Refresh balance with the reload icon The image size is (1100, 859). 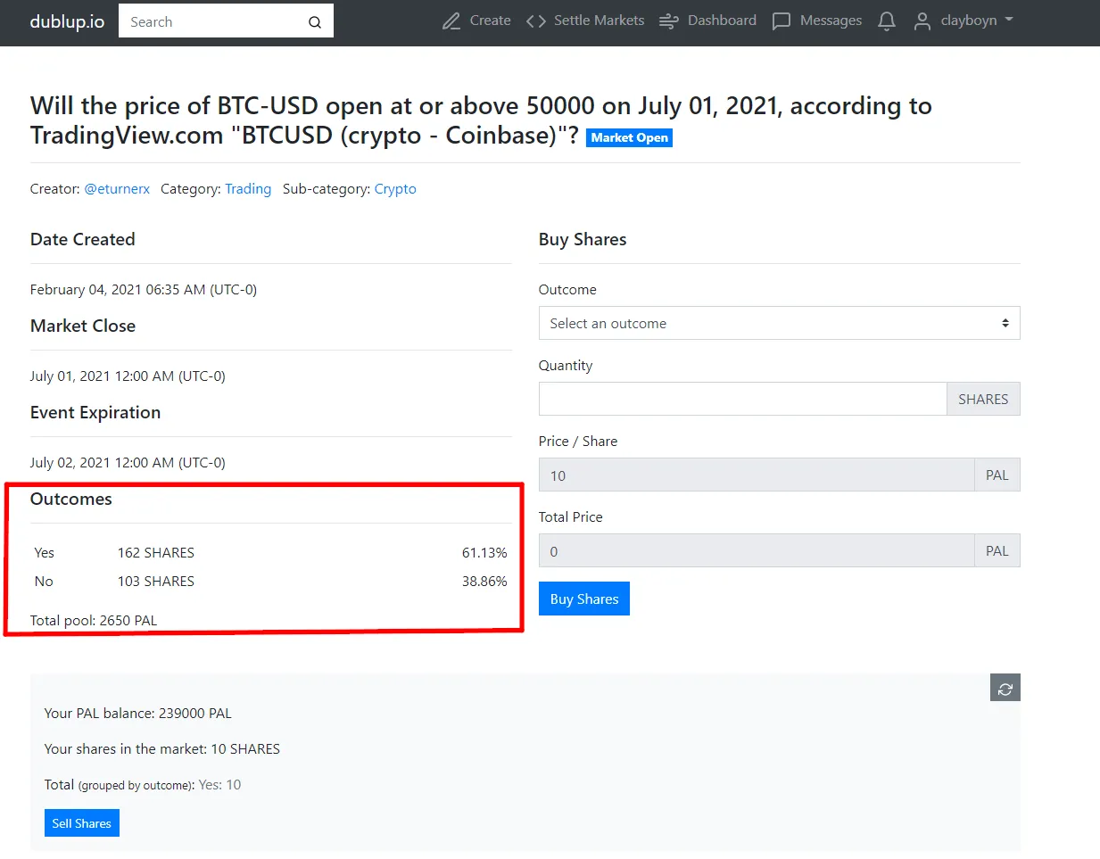(1005, 688)
